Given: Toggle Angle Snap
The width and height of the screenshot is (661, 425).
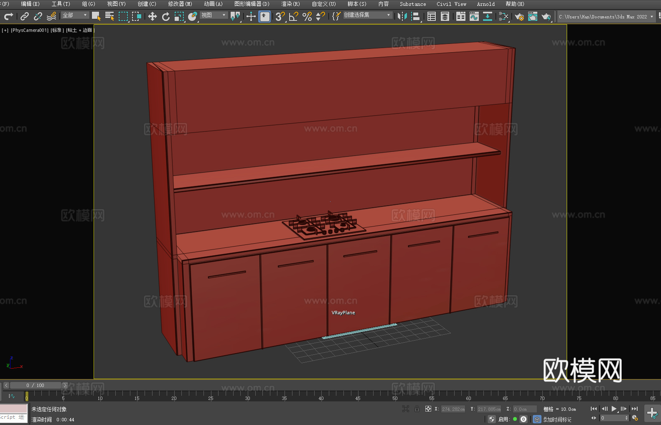Looking at the screenshot, I should coord(294,16).
